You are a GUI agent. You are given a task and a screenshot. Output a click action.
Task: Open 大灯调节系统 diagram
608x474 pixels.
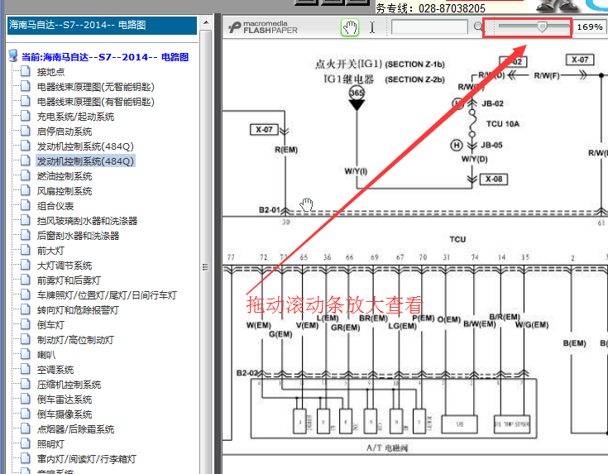coord(65,266)
